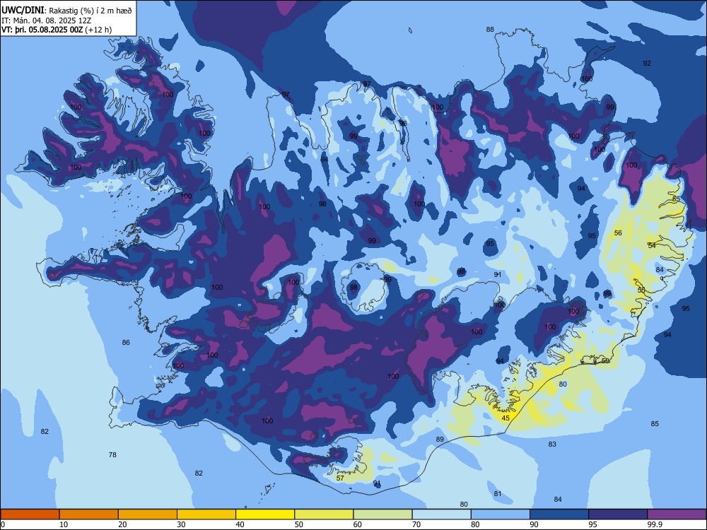Click the legend tick label '0'
Viewport: 707px width, 530px height.
[x=3, y=524]
